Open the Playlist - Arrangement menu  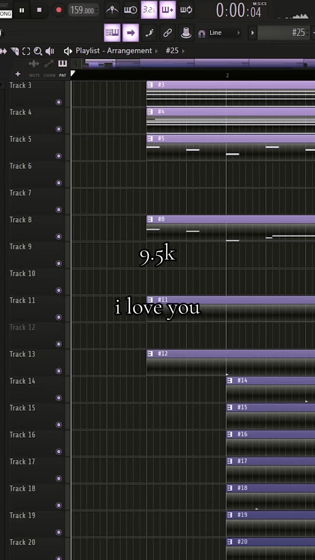pyautogui.click(x=114, y=51)
